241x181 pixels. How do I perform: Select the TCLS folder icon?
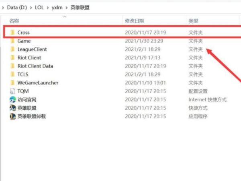click(12, 74)
